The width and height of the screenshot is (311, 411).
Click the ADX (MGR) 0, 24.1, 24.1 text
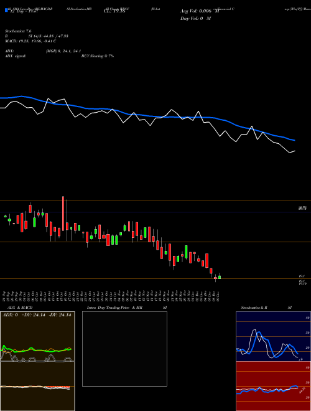(x=63, y=51)
